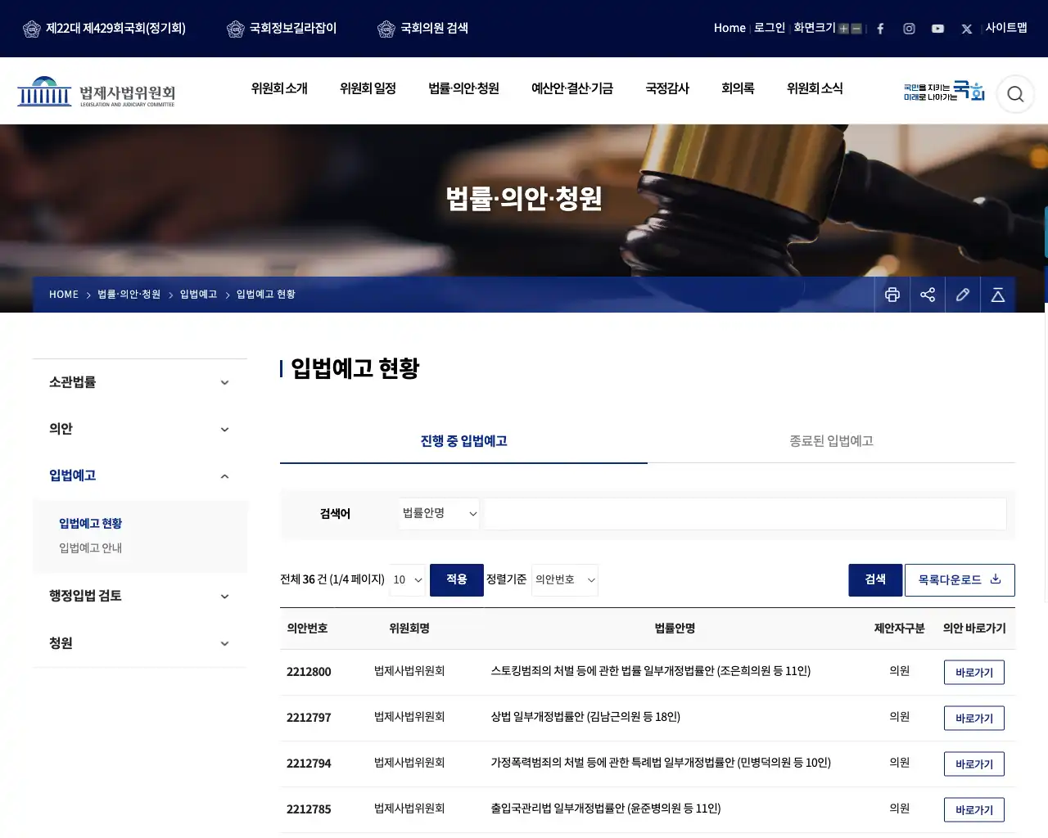Open site search via the magnifier icon
Image resolution: width=1048 pixels, height=838 pixels.
tap(1015, 94)
